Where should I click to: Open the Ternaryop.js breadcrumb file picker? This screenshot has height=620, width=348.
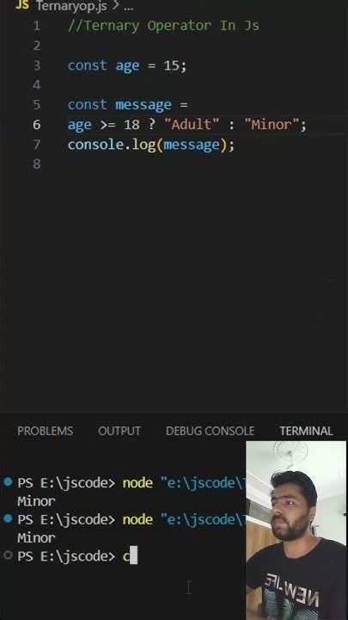pos(71,6)
